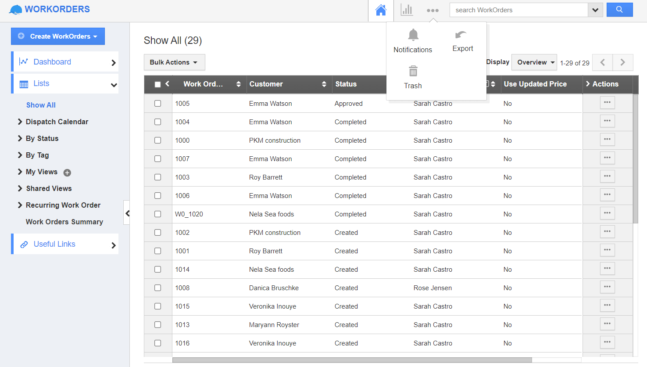Click the Create WorkOrders button
The image size is (647, 367).
click(57, 36)
